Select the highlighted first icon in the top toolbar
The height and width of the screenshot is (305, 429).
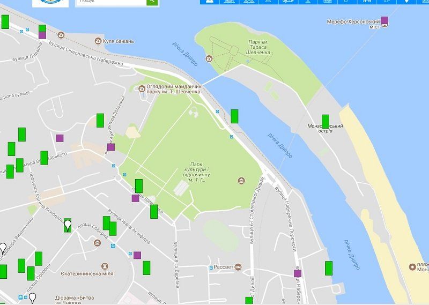click(209, 2)
